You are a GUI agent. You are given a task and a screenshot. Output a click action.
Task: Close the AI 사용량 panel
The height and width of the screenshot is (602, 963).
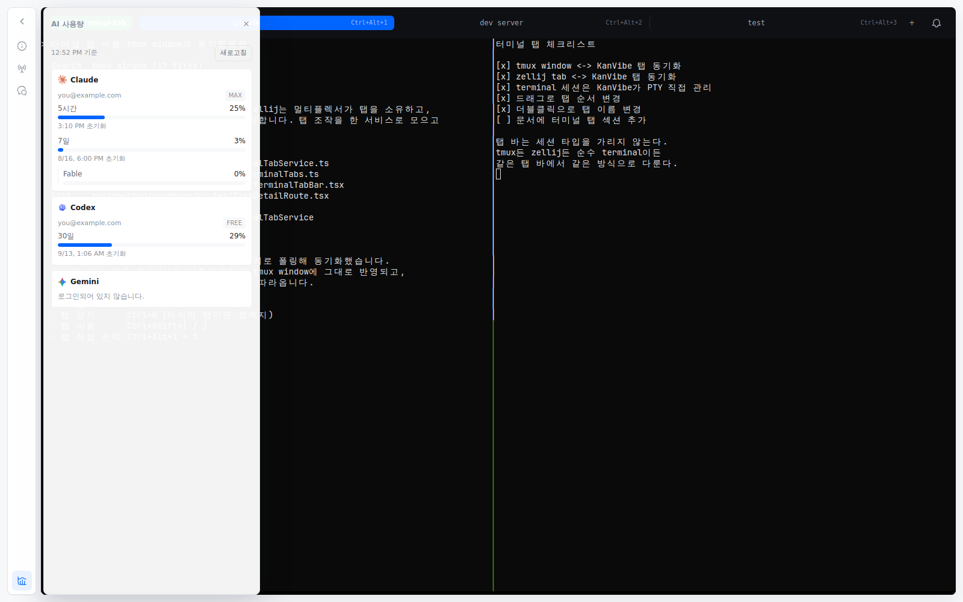[246, 24]
